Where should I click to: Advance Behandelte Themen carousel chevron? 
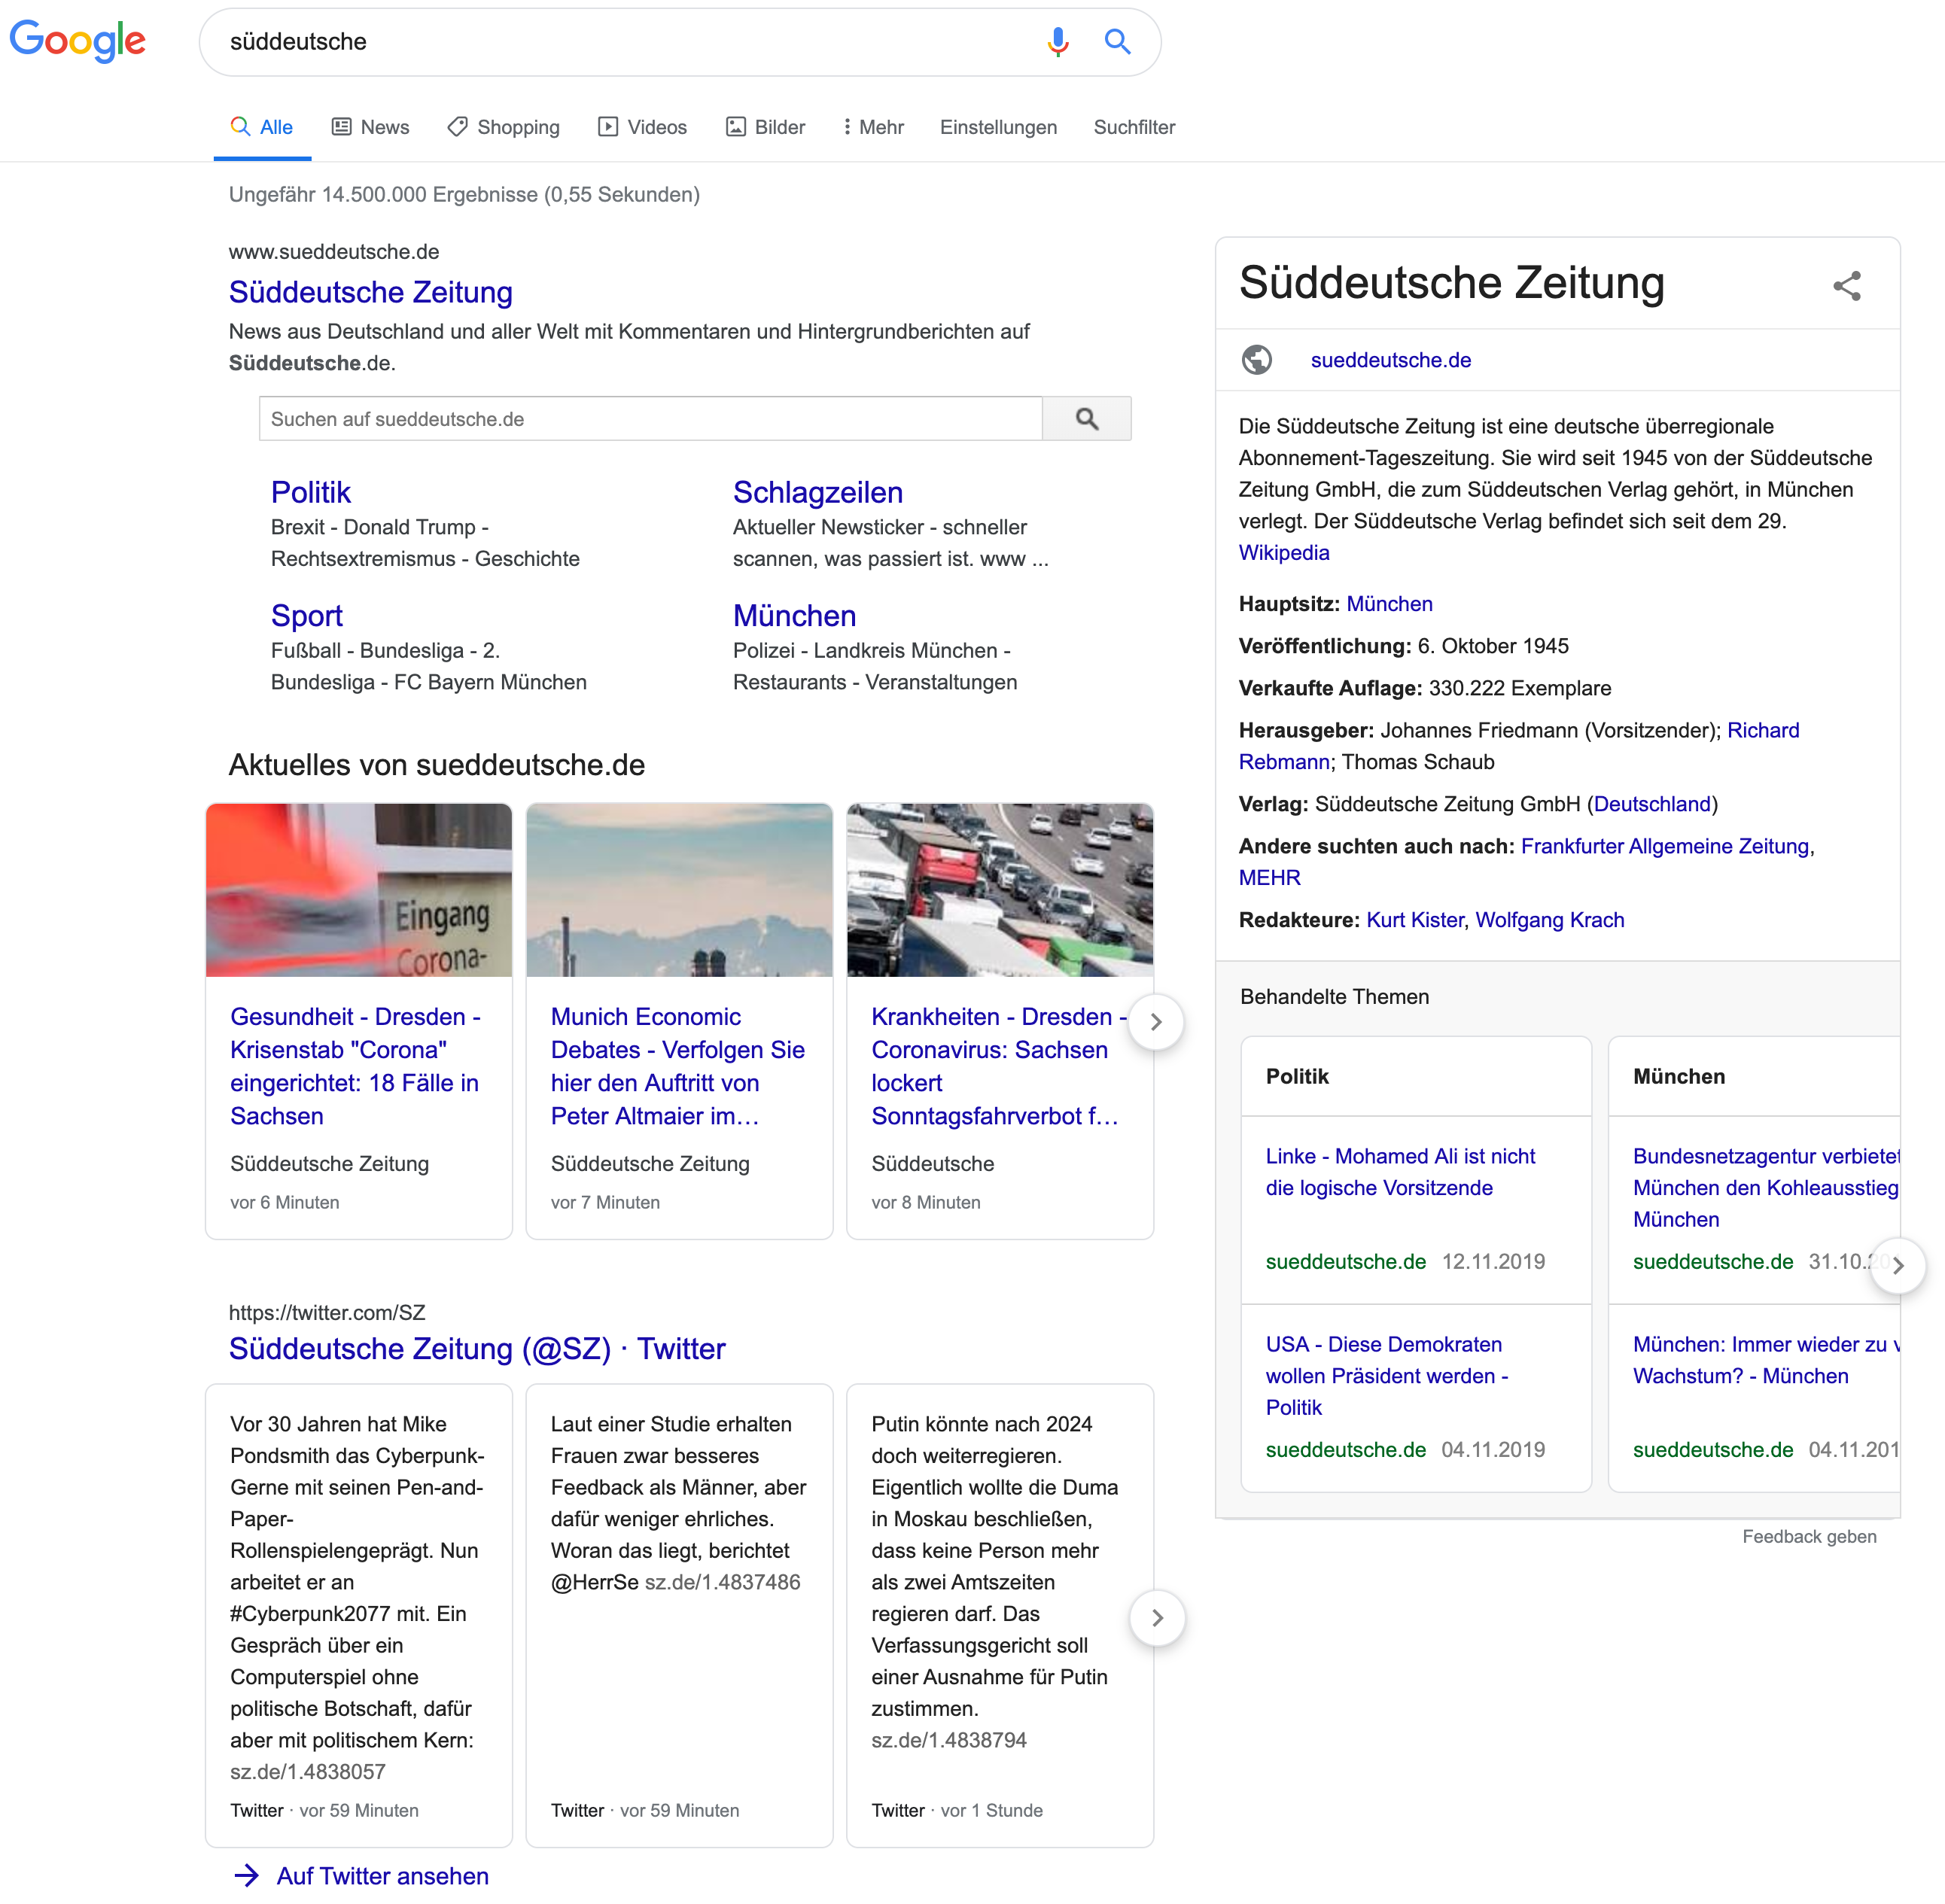(x=1897, y=1265)
